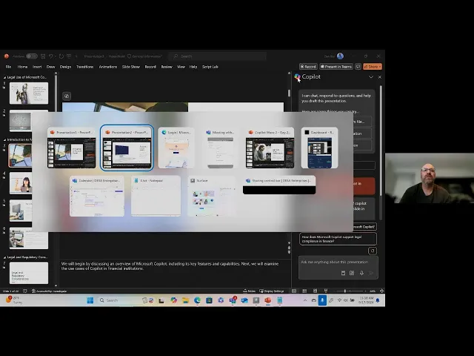Open the prompt guide icon in Copilot input
Image resolution: width=474 pixels, height=356 pixels.
point(343,273)
